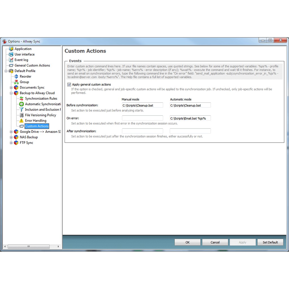This screenshot has height=289, width=289.
Task: Open File Versioning Policy settings
Action: coord(40,115)
